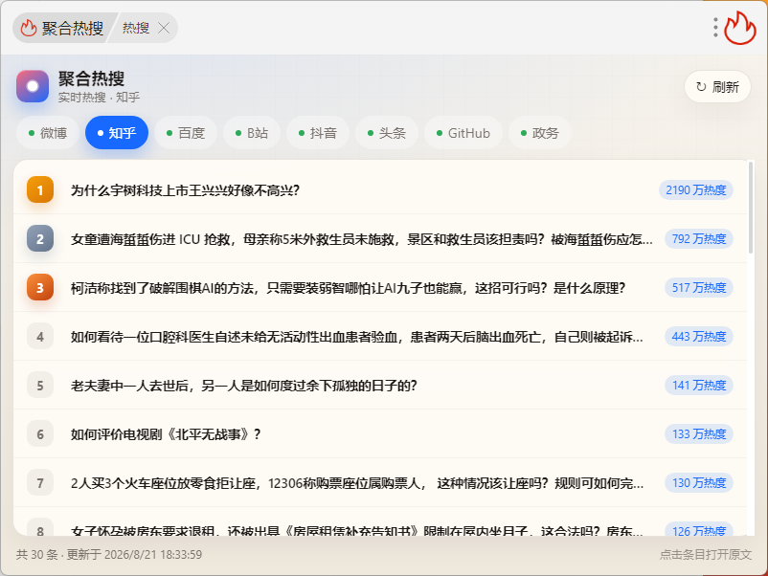The image size is (768, 576).
Task: Click the list's vertical scrollbar thumb
Action: pos(751,208)
